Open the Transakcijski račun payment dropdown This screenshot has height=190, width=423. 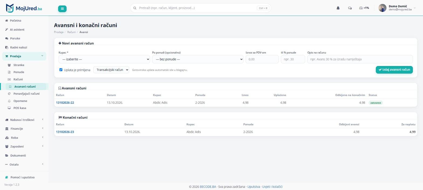pos(111,70)
